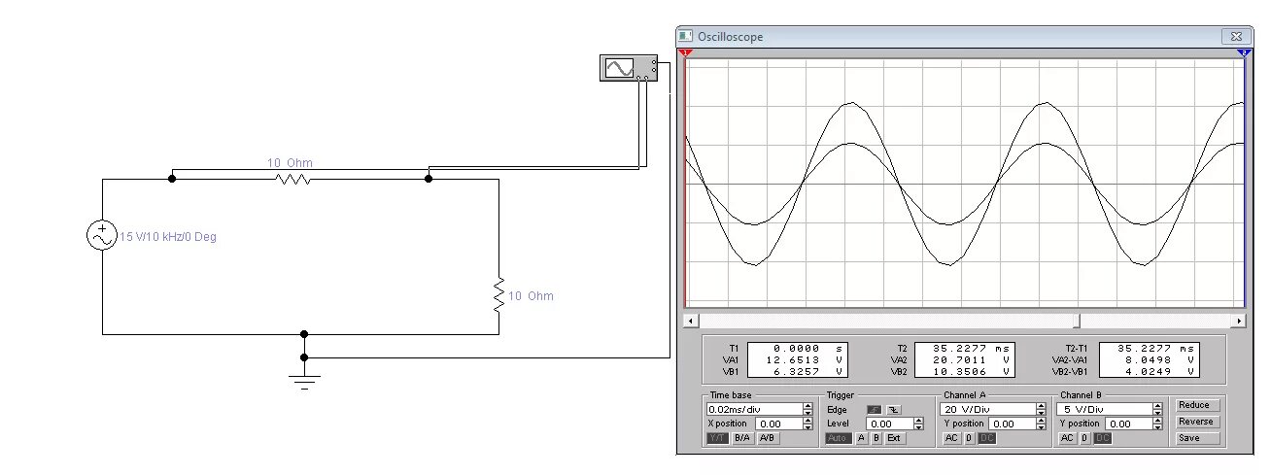Set trigger to rising edge
The width and height of the screenshot is (1271, 475).
(x=875, y=410)
